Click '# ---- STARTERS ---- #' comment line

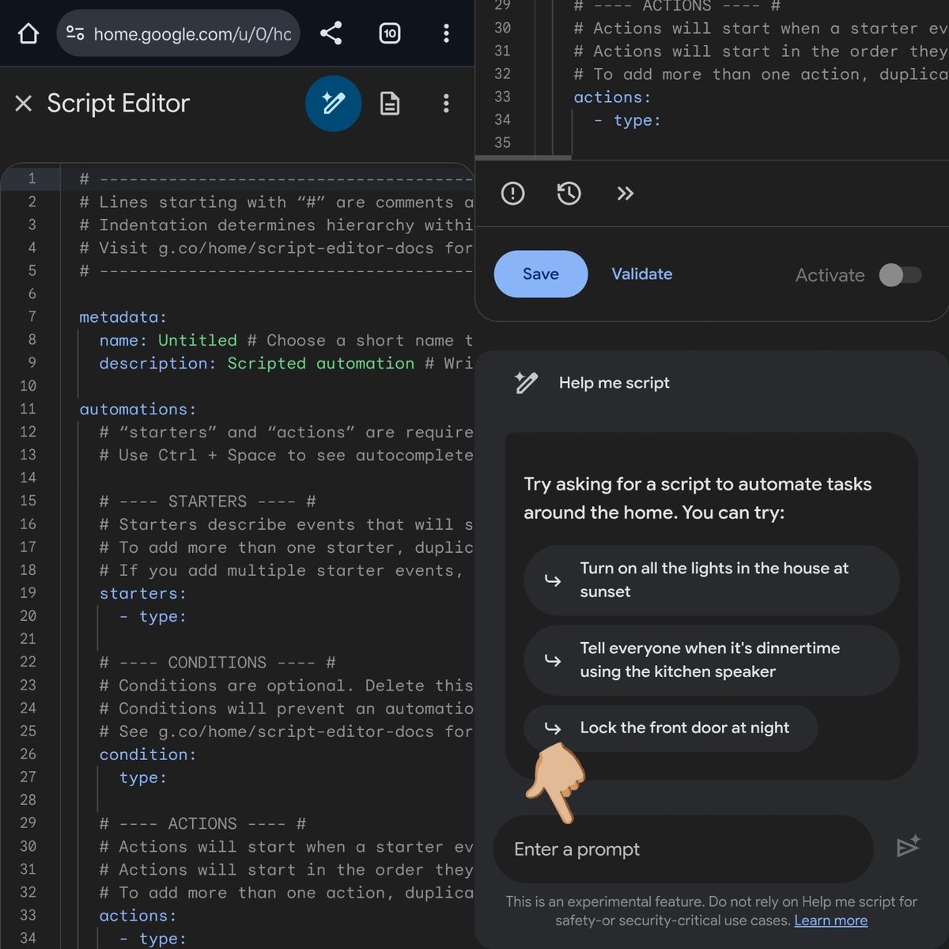(x=207, y=501)
